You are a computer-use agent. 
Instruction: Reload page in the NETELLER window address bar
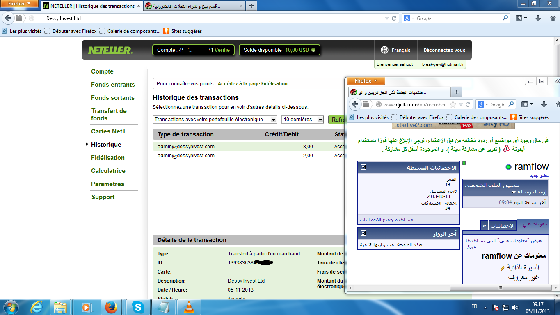[394, 18]
